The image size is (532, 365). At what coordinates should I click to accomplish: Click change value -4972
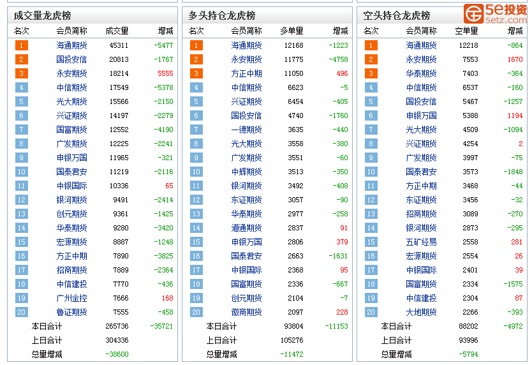(513, 326)
